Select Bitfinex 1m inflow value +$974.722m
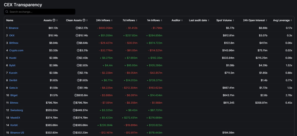 click(x=154, y=43)
